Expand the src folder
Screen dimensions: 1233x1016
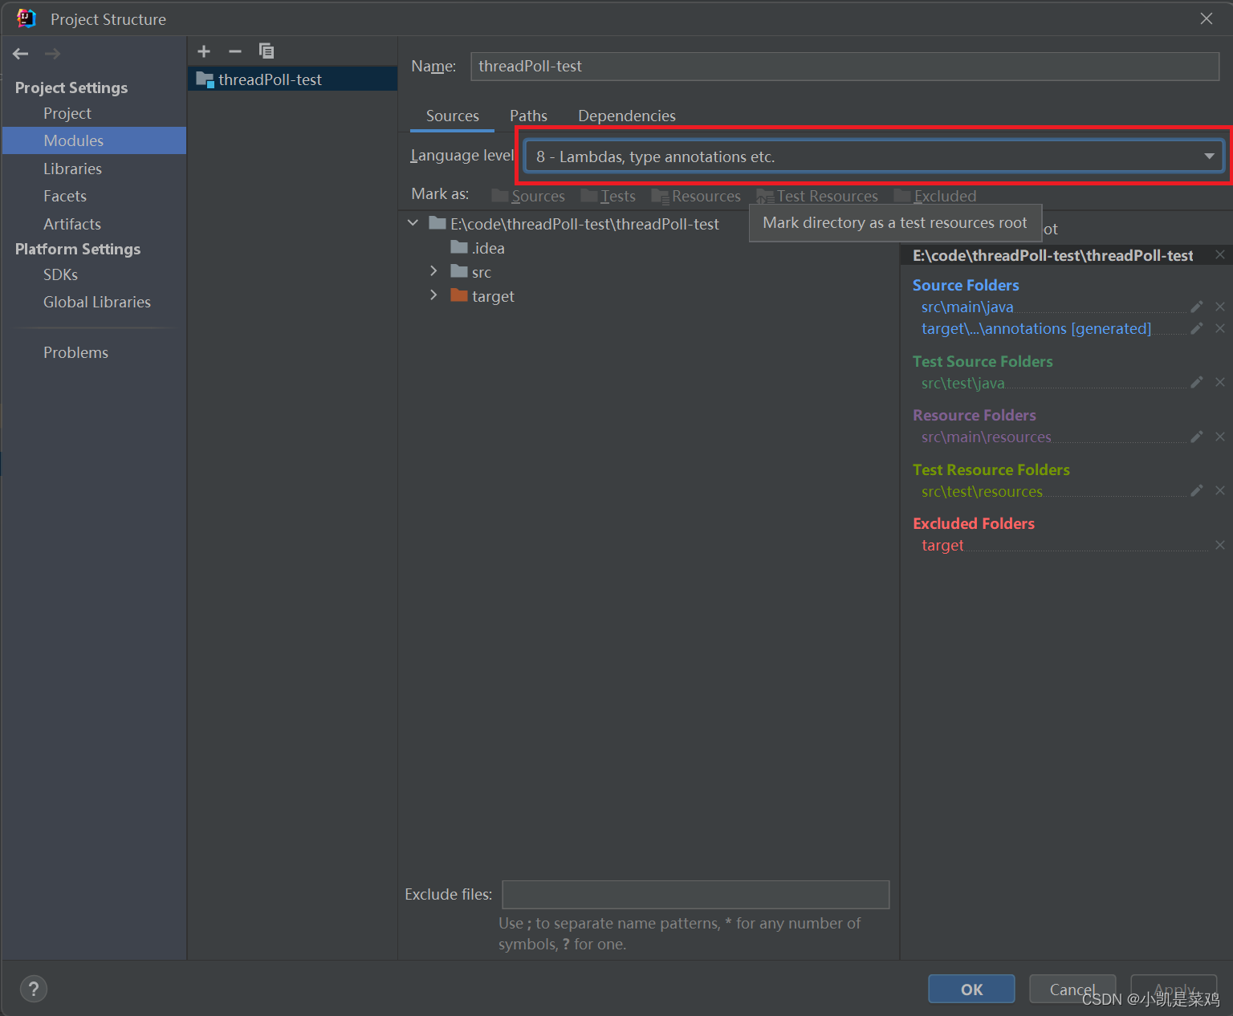pyautogui.click(x=433, y=271)
